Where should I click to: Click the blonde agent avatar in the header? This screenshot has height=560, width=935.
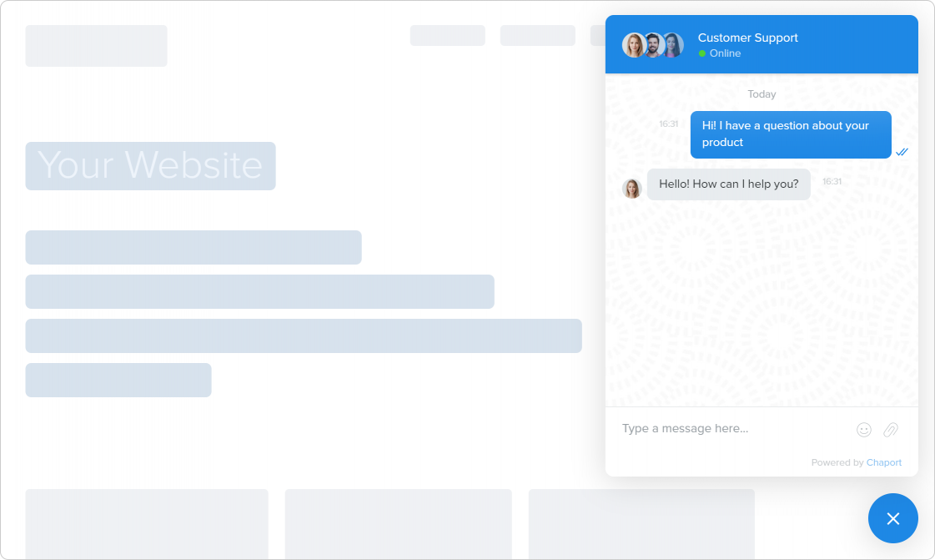click(x=633, y=44)
